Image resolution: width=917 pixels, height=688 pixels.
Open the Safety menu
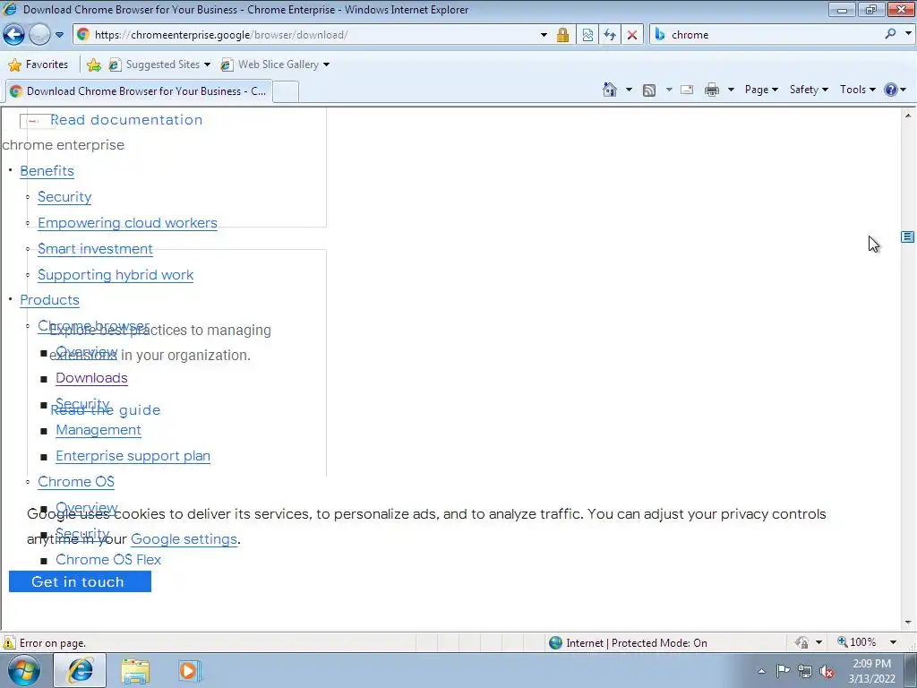[809, 90]
